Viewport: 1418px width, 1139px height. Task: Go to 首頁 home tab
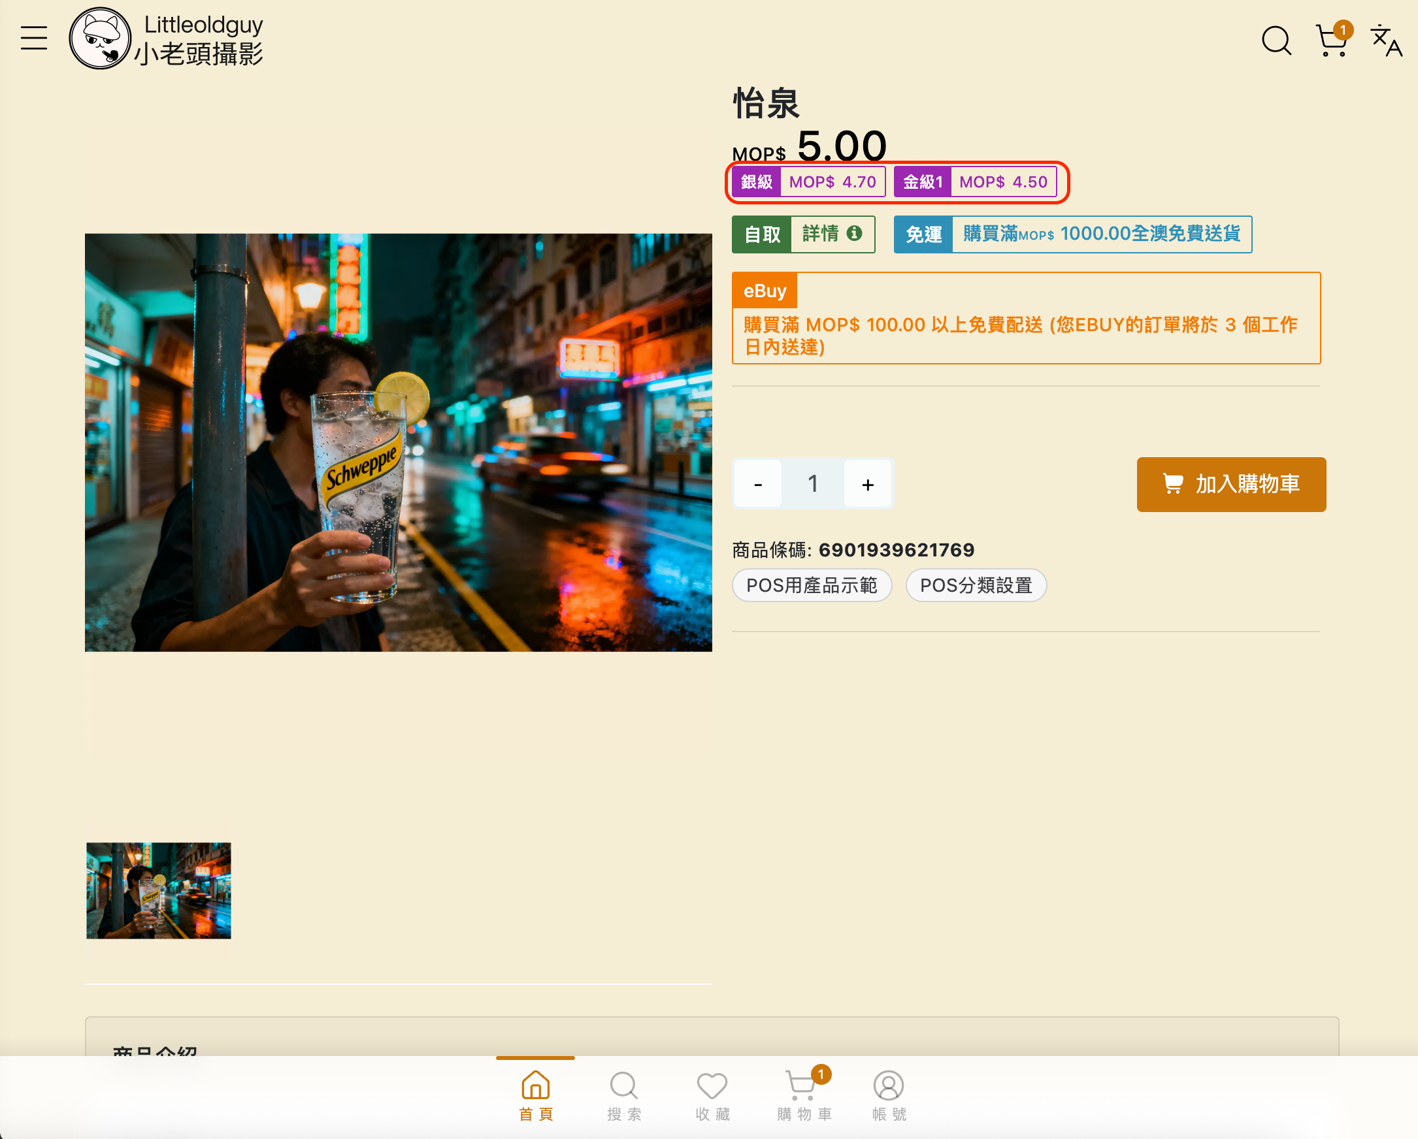(535, 1095)
